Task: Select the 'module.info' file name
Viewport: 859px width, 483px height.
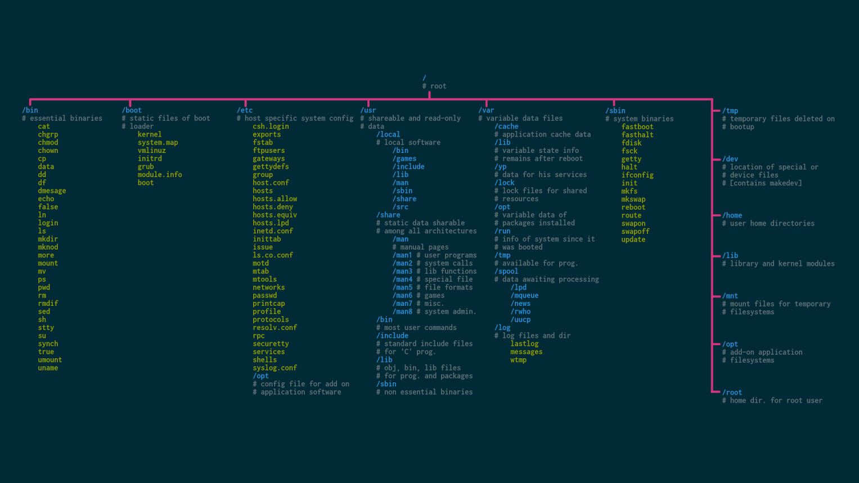Action: tap(160, 174)
